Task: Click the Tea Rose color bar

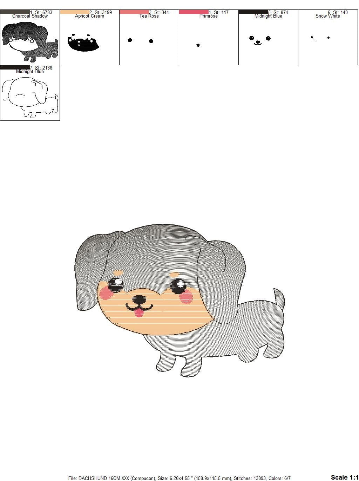Action: pyautogui.click(x=134, y=12)
